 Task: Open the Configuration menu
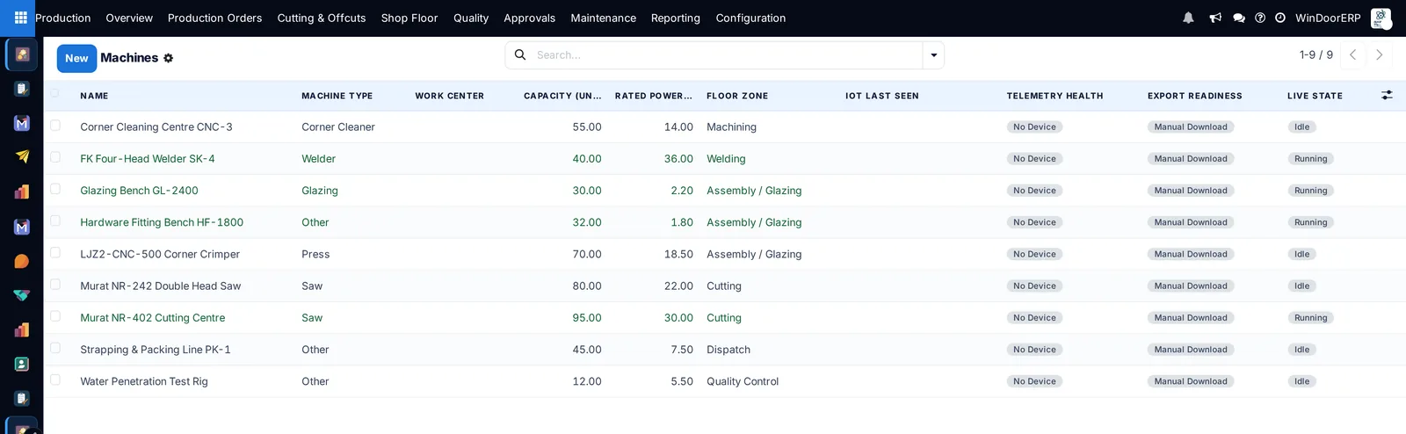point(750,18)
